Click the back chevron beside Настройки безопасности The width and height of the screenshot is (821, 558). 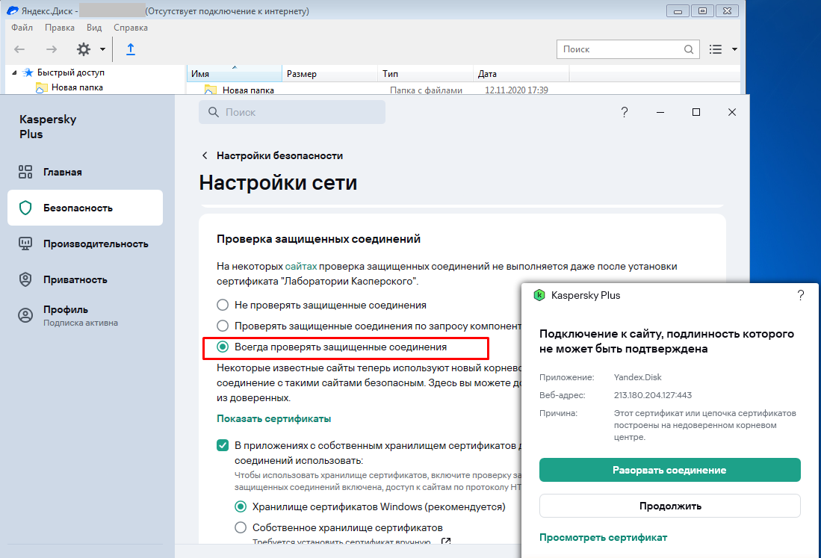coord(205,155)
